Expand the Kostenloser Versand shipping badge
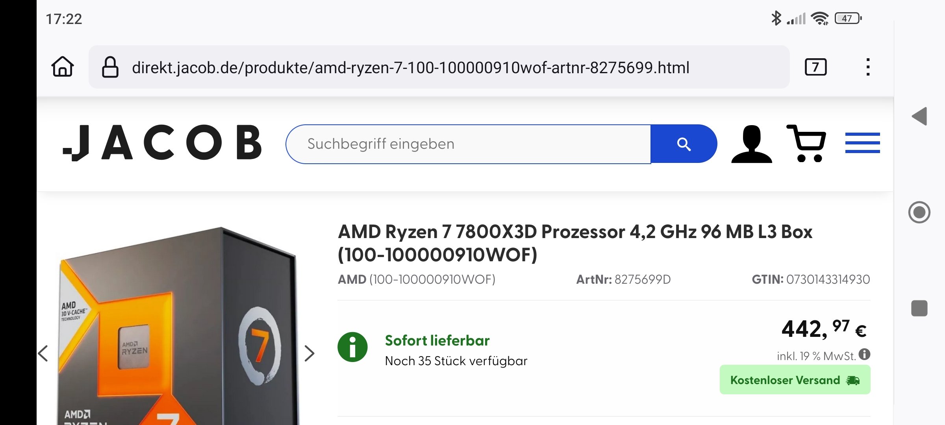945x425 pixels. click(x=795, y=380)
